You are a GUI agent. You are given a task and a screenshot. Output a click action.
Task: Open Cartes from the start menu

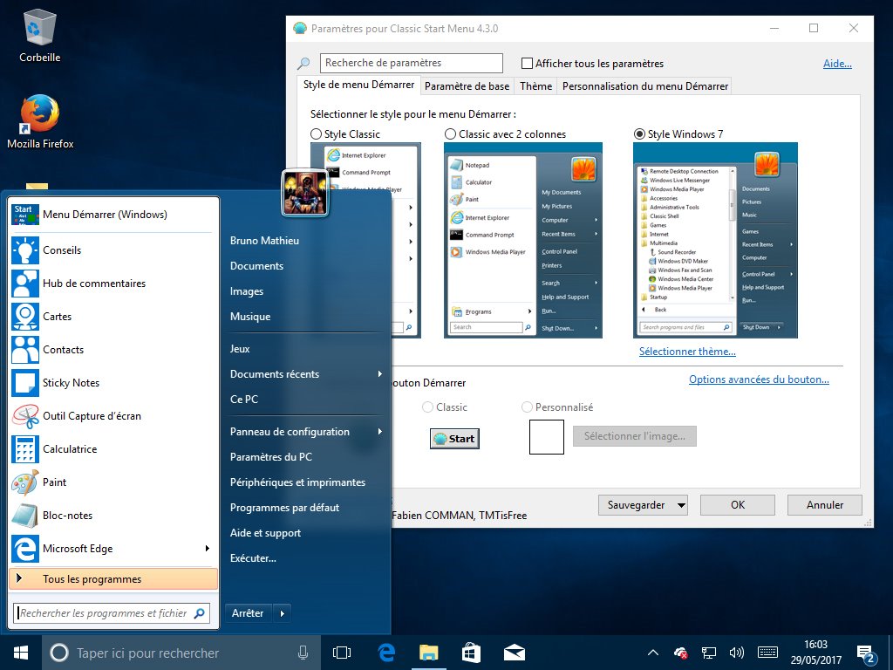pyautogui.click(x=55, y=316)
